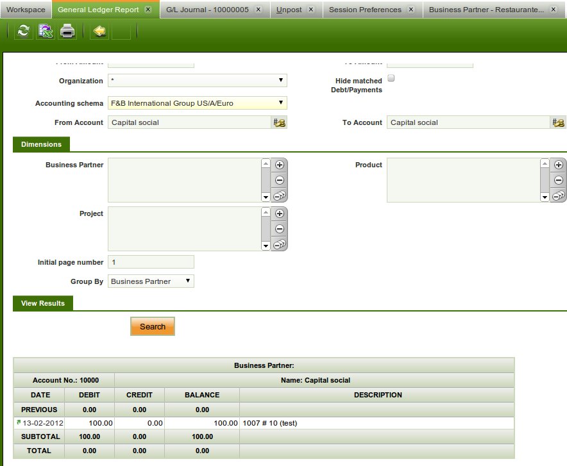Screen dimensions: 567x466
Task: Clear all Business Partner entries icon
Action: point(280,196)
